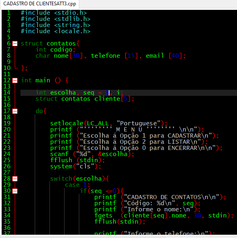Click on 'CADASTRO DE CONTATOS' printf string

coord(164,197)
